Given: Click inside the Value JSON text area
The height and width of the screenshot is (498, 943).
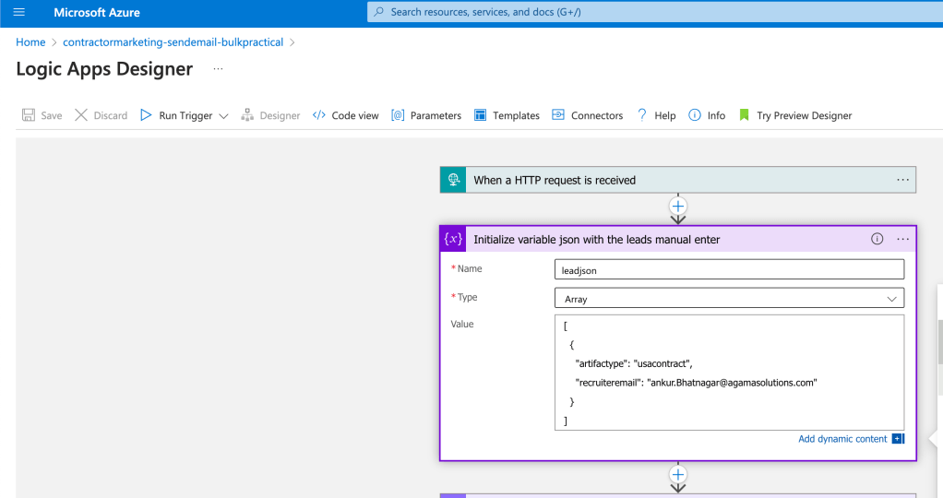Looking at the screenshot, I should coord(729,373).
